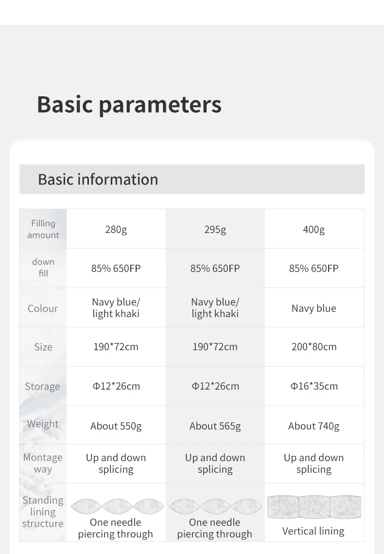Image resolution: width=384 pixels, height=554 pixels.
Task: Click the Montage way row label
Action: (43, 463)
